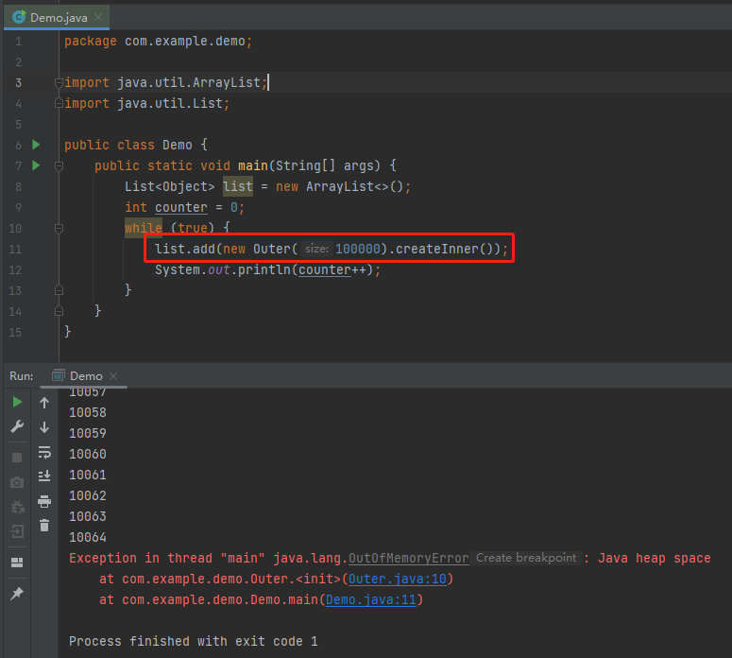This screenshot has height=658, width=732.
Task: Click '100000' literal on line 11
Action: click(x=358, y=249)
